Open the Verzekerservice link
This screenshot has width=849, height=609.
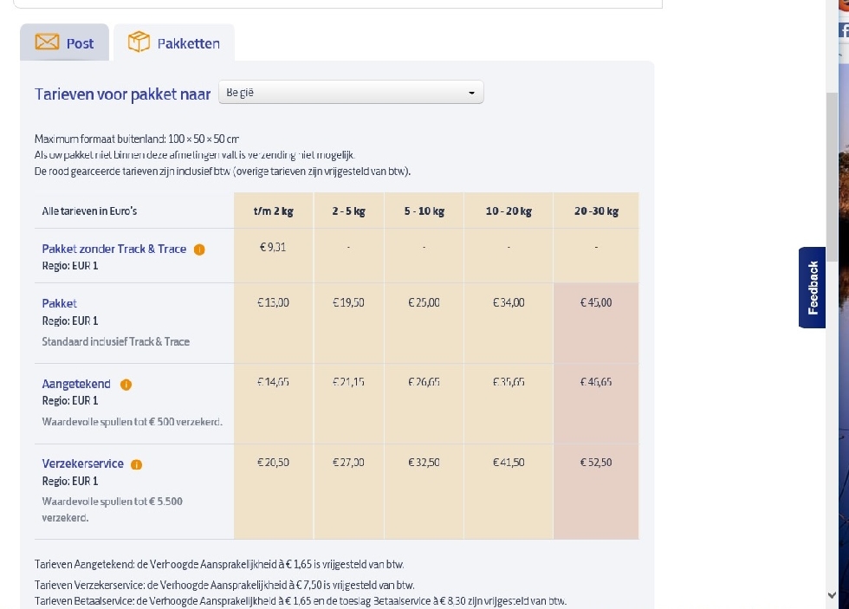pos(83,464)
